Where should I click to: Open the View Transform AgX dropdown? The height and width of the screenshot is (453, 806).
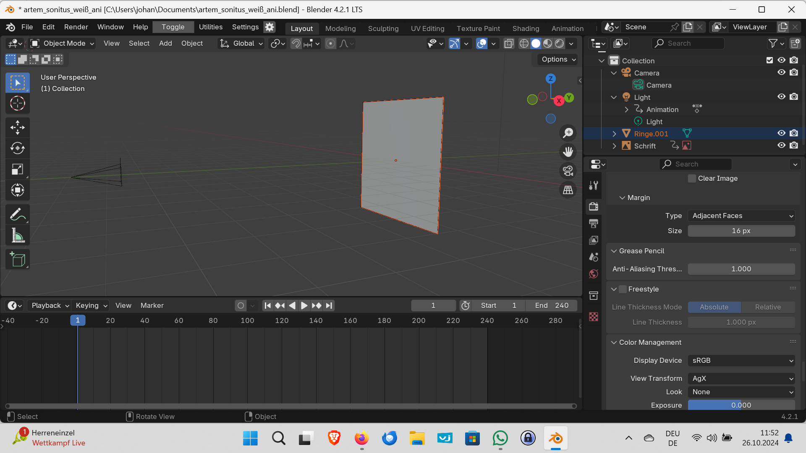point(741,378)
